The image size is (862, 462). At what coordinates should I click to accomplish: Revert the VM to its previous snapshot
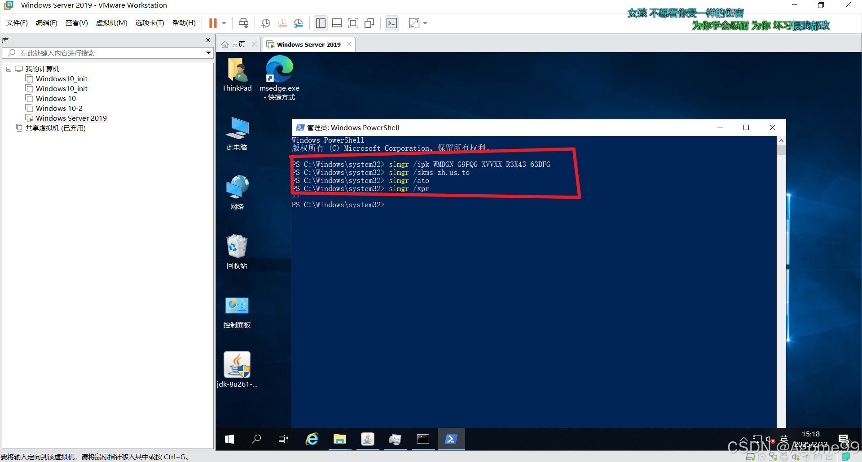(x=282, y=23)
